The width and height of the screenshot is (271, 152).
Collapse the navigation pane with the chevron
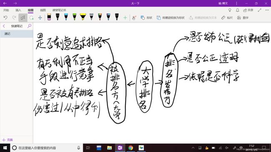point(4,26)
